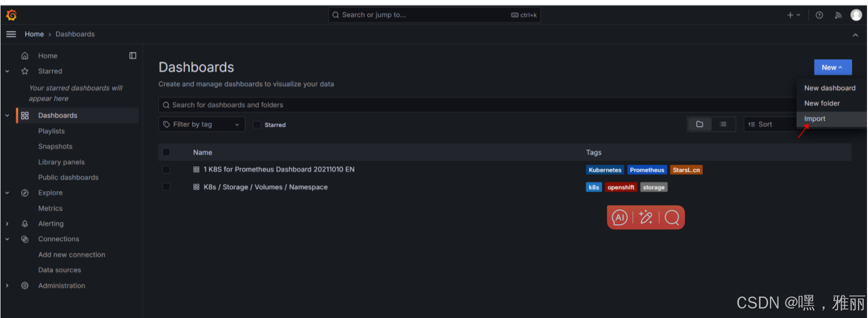Viewport: 868px width, 318px height.
Task: Click the Tags column header
Action: pyautogui.click(x=594, y=153)
